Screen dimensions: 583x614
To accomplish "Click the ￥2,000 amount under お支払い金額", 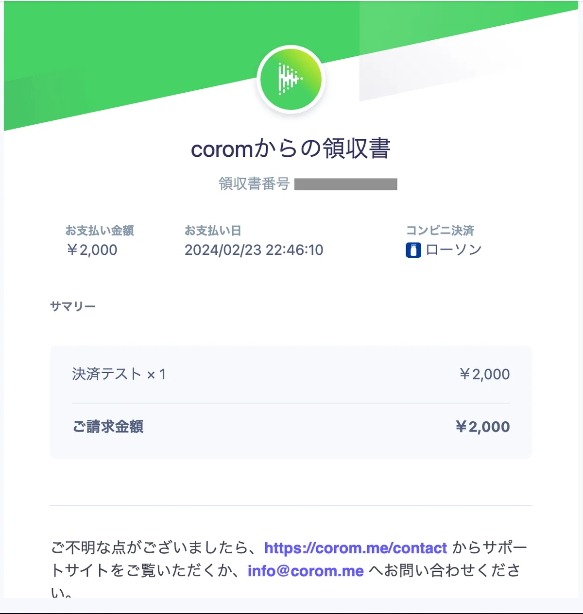I will tap(92, 250).
